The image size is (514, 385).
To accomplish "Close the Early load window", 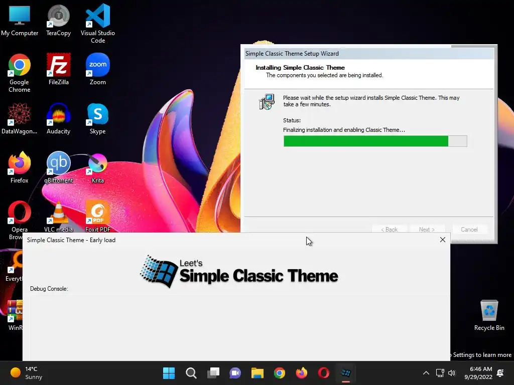I will pyautogui.click(x=443, y=240).
